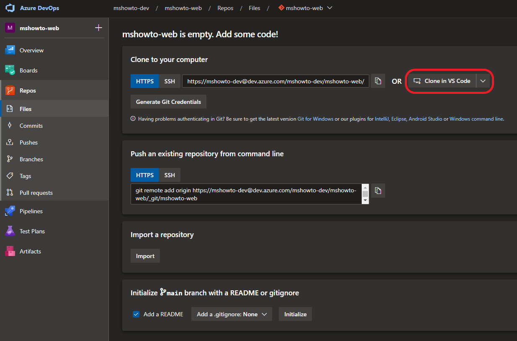Image resolution: width=517 pixels, height=341 pixels.
Task: Click the mshowto-web project name in sidebar
Action: (39, 28)
